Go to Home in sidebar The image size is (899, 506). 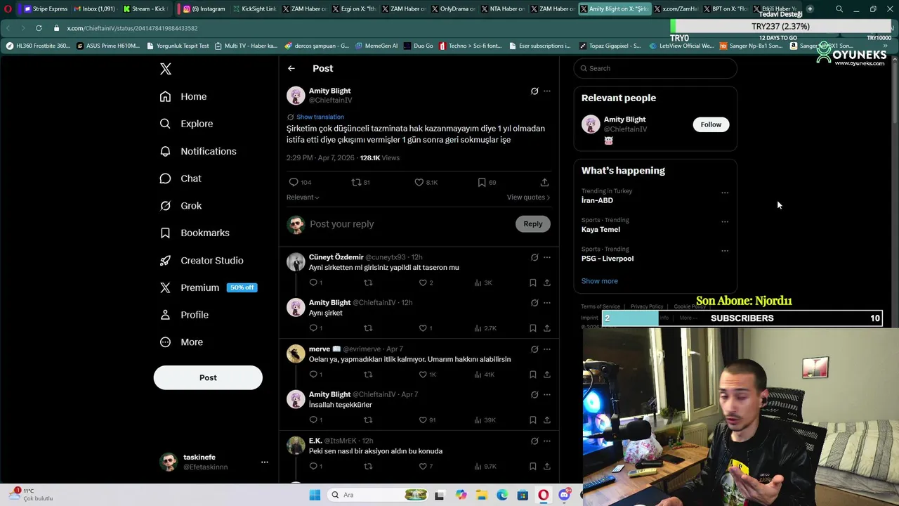(x=183, y=96)
